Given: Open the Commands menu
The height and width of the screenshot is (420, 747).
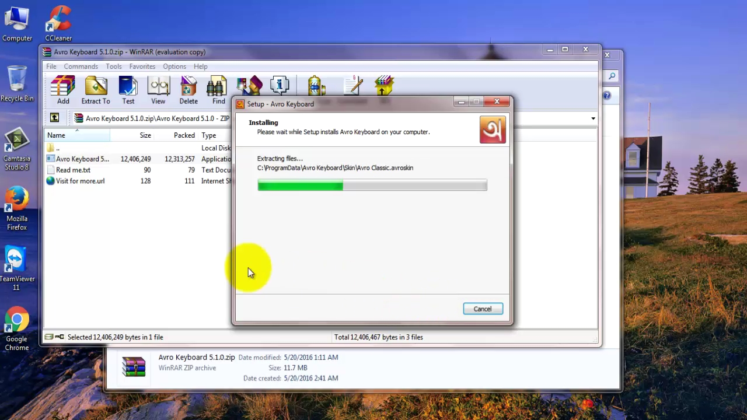Looking at the screenshot, I should [81, 66].
